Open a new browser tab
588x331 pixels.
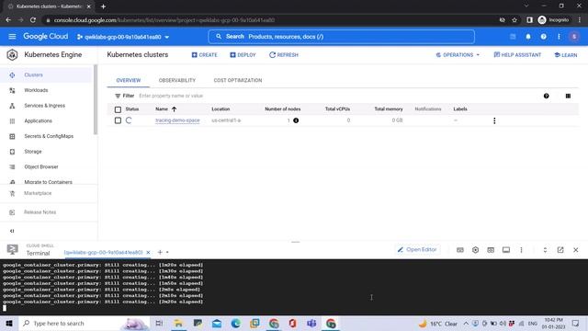[x=103, y=6]
